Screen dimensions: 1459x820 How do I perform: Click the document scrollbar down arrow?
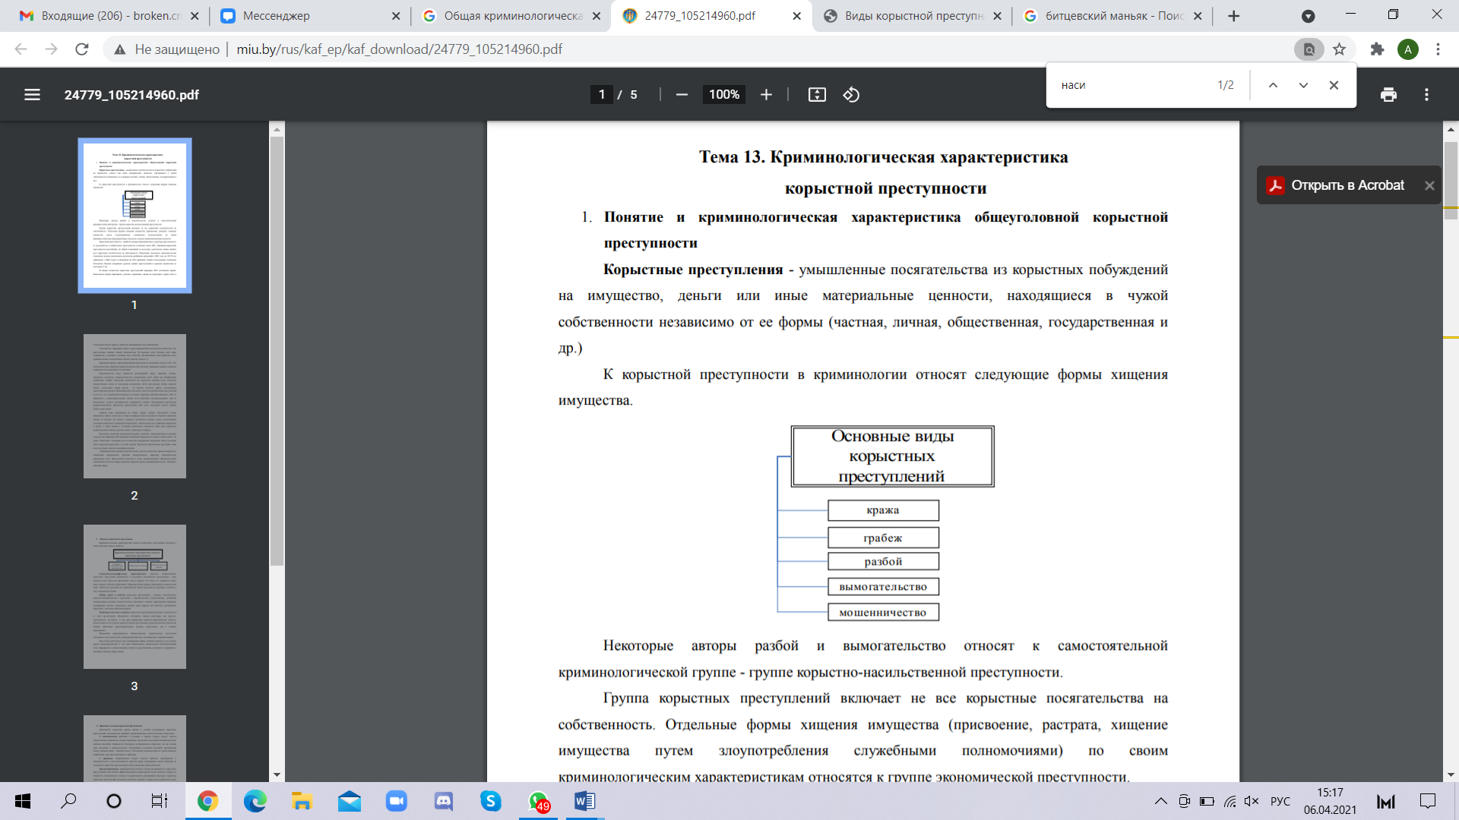click(x=1451, y=775)
